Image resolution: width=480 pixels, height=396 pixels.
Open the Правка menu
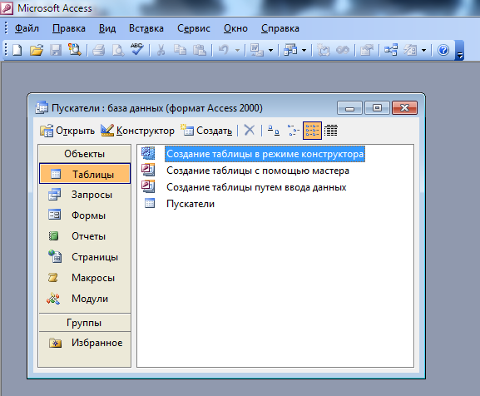coord(69,28)
